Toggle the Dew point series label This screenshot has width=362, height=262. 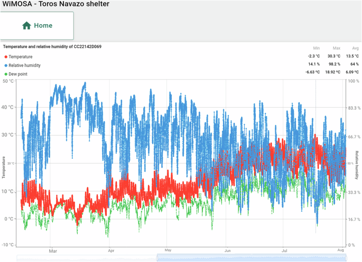(20, 74)
